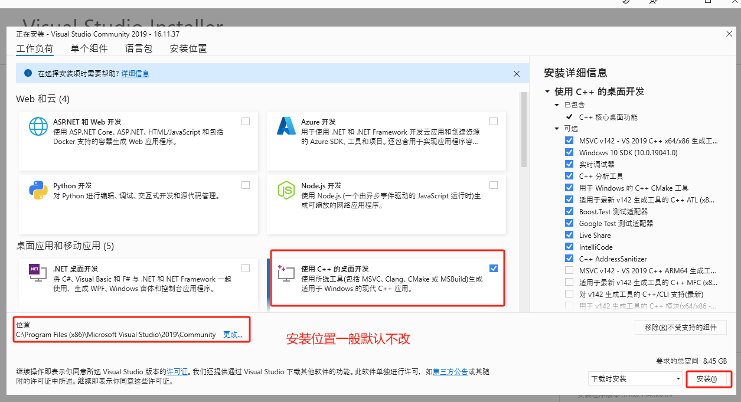Click the 更改... location link
The width and height of the screenshot is (741, 402).
(x=233, y=335)
